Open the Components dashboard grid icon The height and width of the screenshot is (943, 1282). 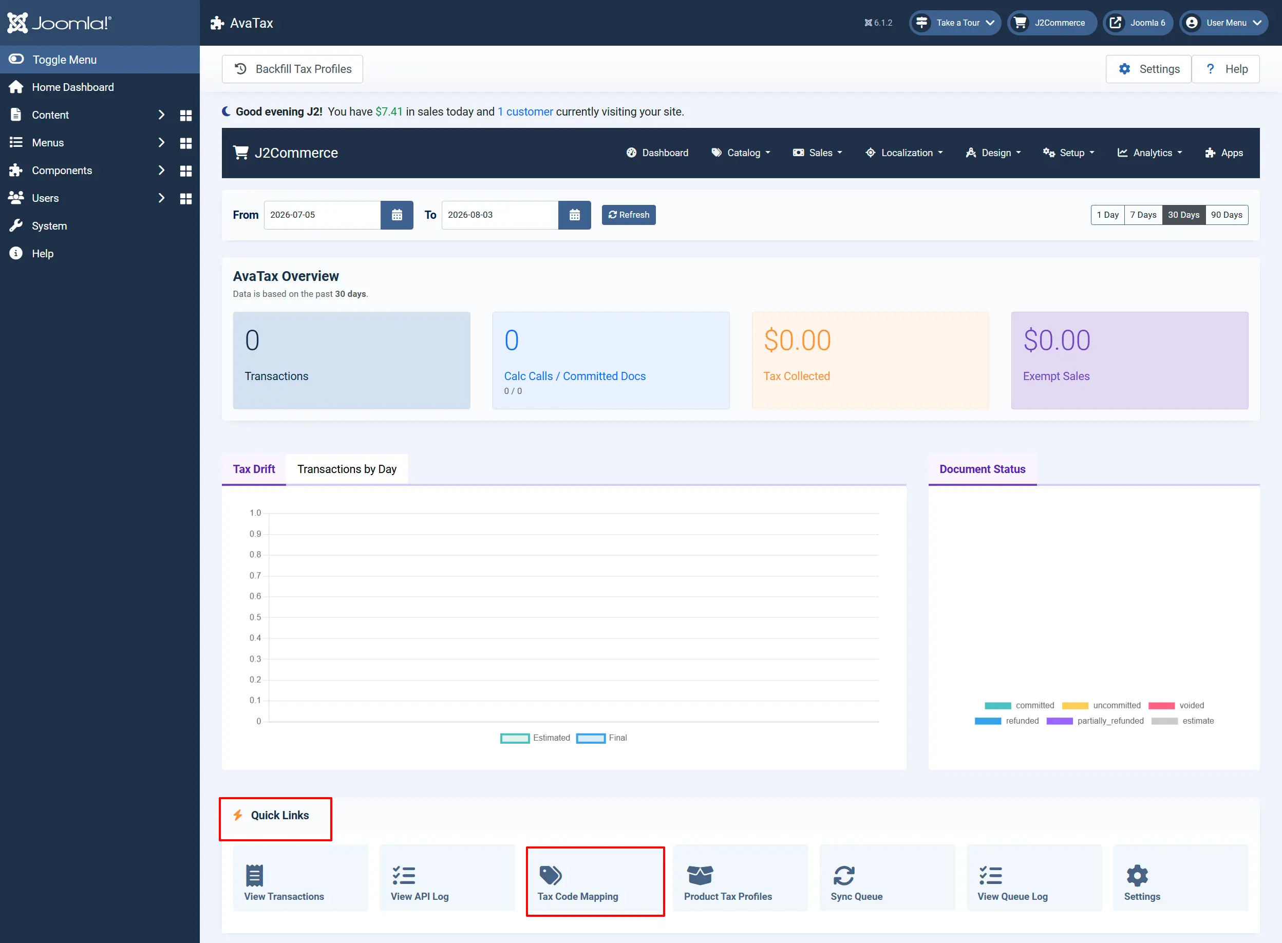coord(185,171)
